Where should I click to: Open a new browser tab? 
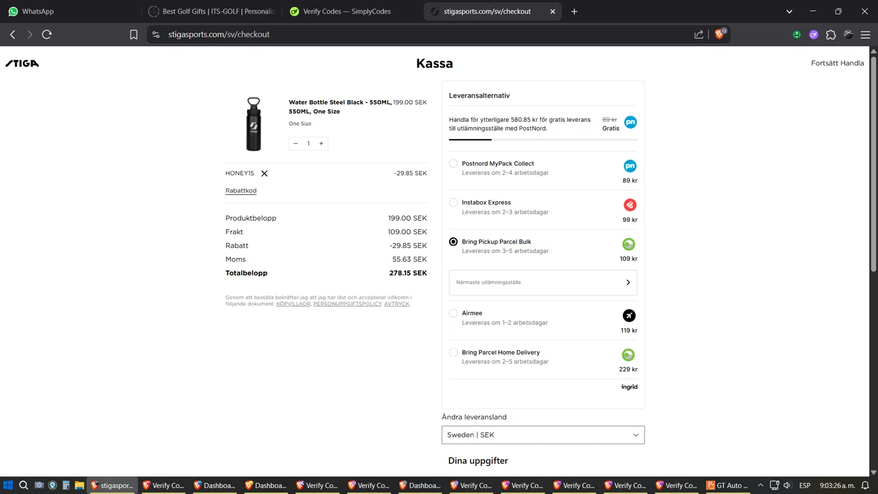pyautogui.click(x=574, y=11)
